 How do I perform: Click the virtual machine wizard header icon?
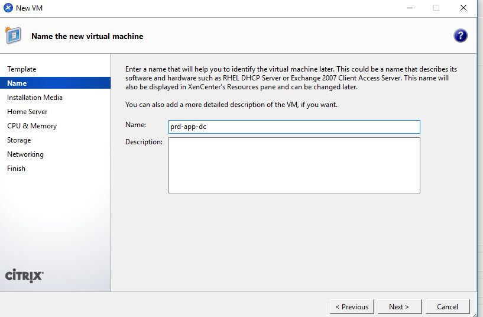(x=14, y=35)
